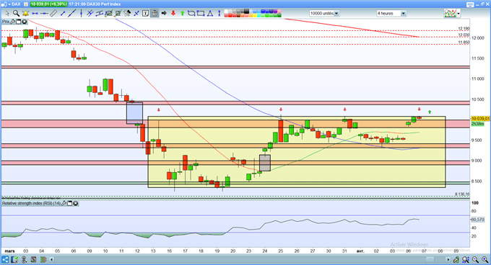The height and width of the screenshot is (265, 491).
Task: Add a text label with T tool
Action: [x=145, y=13]
